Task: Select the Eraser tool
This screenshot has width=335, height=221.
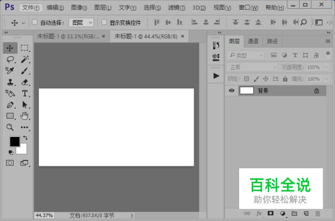Action: (x=25, y=82)
